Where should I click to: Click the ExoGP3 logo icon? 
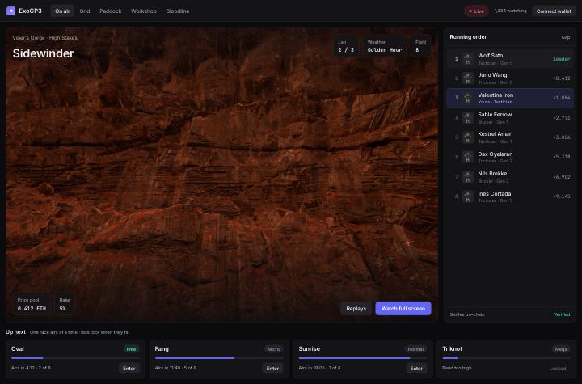pos(11,11)
